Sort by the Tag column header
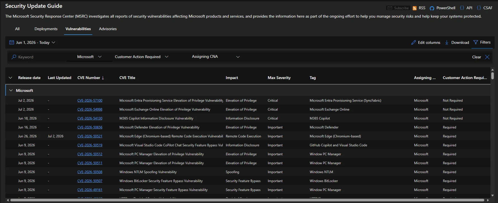Screen dimensions: 498x203 [313, 78]
